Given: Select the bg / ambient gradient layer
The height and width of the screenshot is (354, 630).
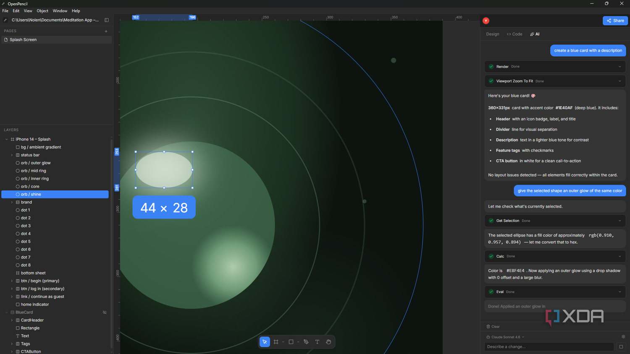Looking at the screenshot, I should 55,147.
